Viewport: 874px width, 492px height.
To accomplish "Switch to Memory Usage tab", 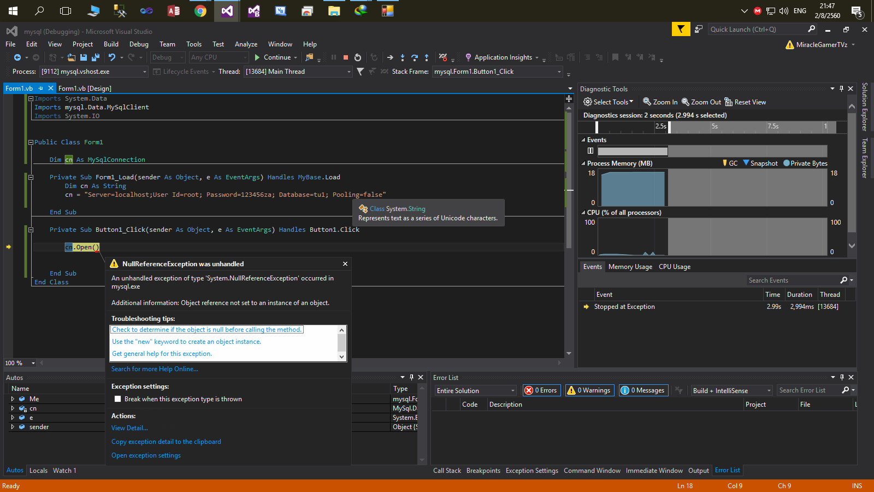I will [630, 267].
